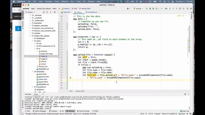Open Project view selector dropdown
Image resolution: width=205 pixels, height=115 pixels.
coord(31,12)
